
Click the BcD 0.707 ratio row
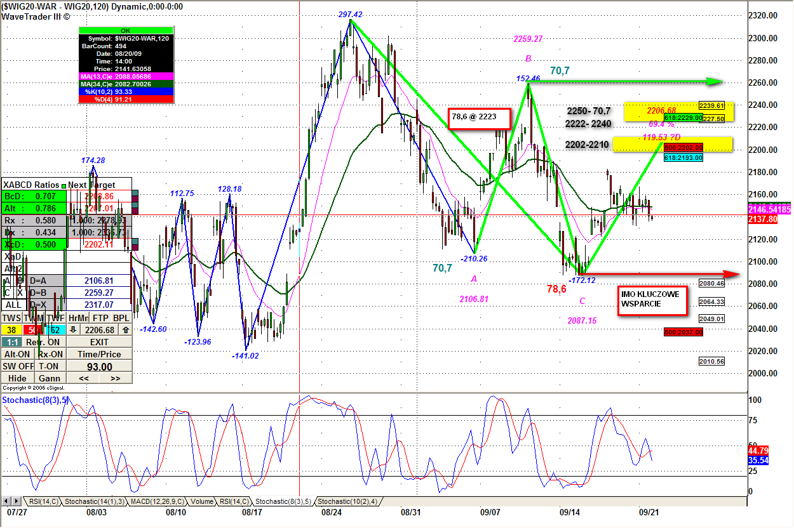34,196
